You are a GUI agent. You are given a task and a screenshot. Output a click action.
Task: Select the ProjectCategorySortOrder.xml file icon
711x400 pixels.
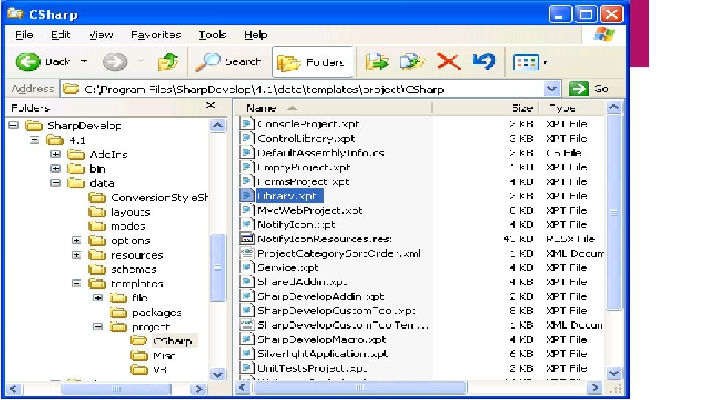point(247,253)
